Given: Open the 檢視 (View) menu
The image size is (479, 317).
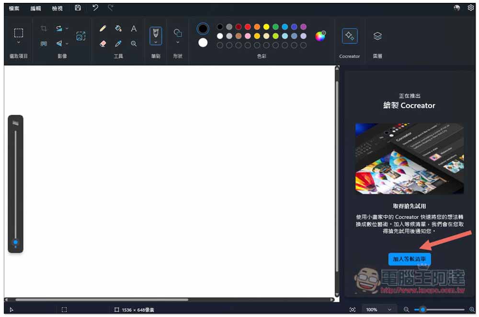Looking at the screenshot, I should (x=57, y=8).
